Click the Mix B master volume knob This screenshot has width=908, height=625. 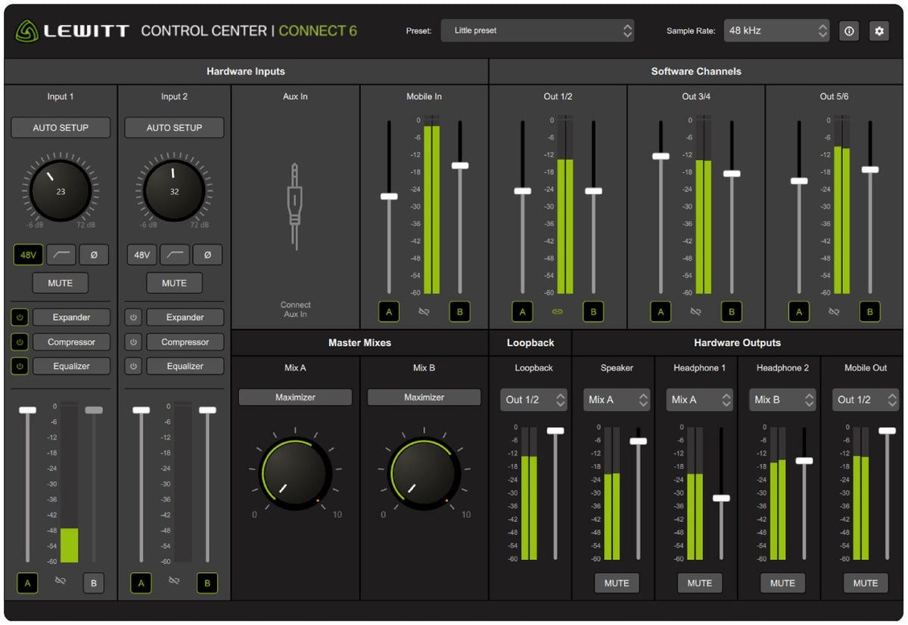pos(424,475)
